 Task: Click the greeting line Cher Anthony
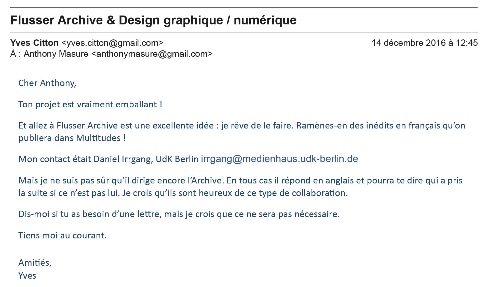[47, 83]
